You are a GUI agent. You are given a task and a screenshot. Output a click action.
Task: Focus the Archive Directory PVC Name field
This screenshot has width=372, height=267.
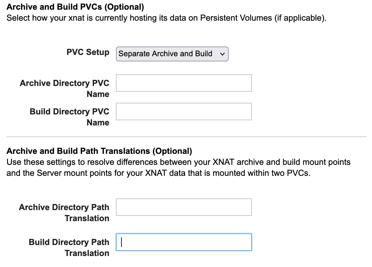pyautogui.click(x=184, y=83)
